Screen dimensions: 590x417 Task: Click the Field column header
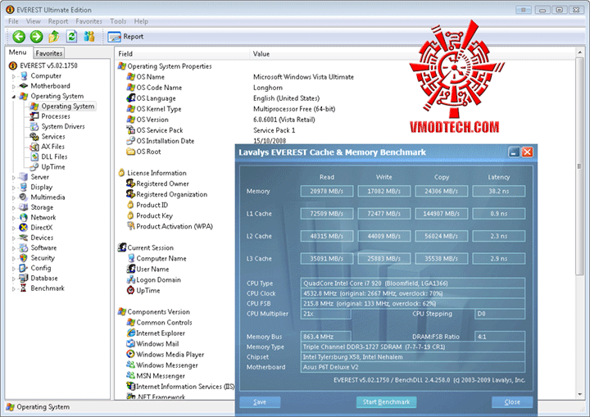pyautogui.click(x=182, y=54)
